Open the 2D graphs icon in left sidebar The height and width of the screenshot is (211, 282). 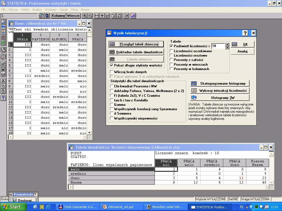click(3, 22)
